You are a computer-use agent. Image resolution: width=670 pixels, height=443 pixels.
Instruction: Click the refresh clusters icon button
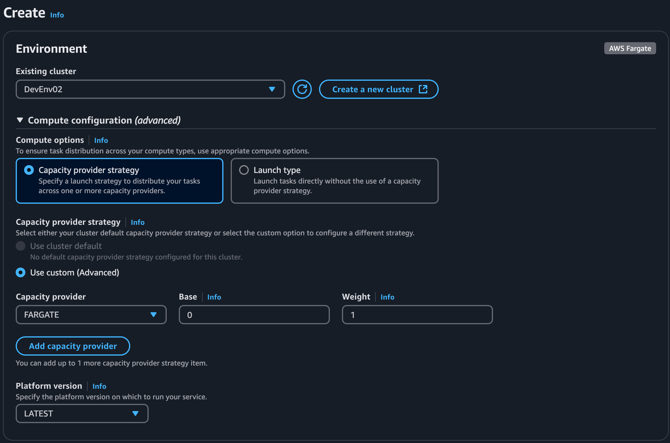pyautogui.click(x=302, y=89)
